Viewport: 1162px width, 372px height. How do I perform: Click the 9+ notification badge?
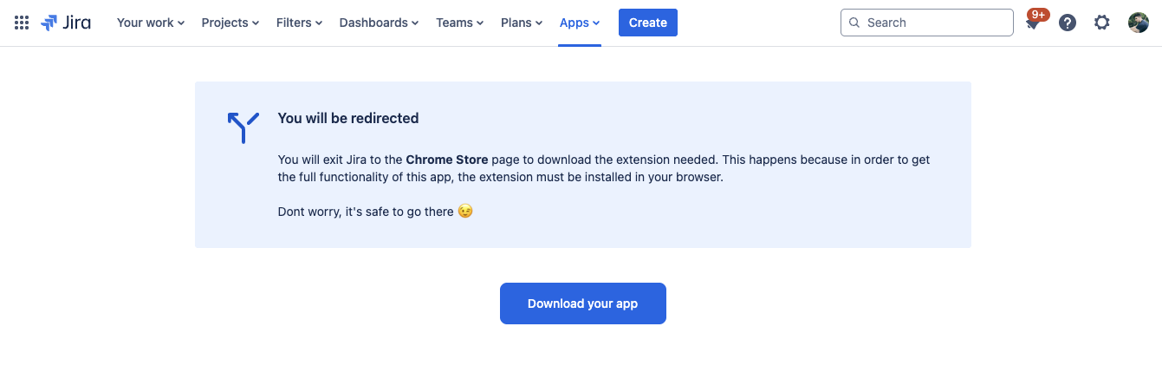click(1038, 14)
